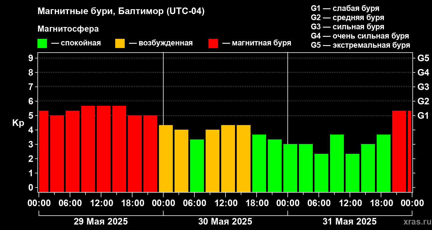The width and height of the screenshot is (432, 230).
Task: Click the '18:00' time label for 31 Мая
Action: pos(381,203)
